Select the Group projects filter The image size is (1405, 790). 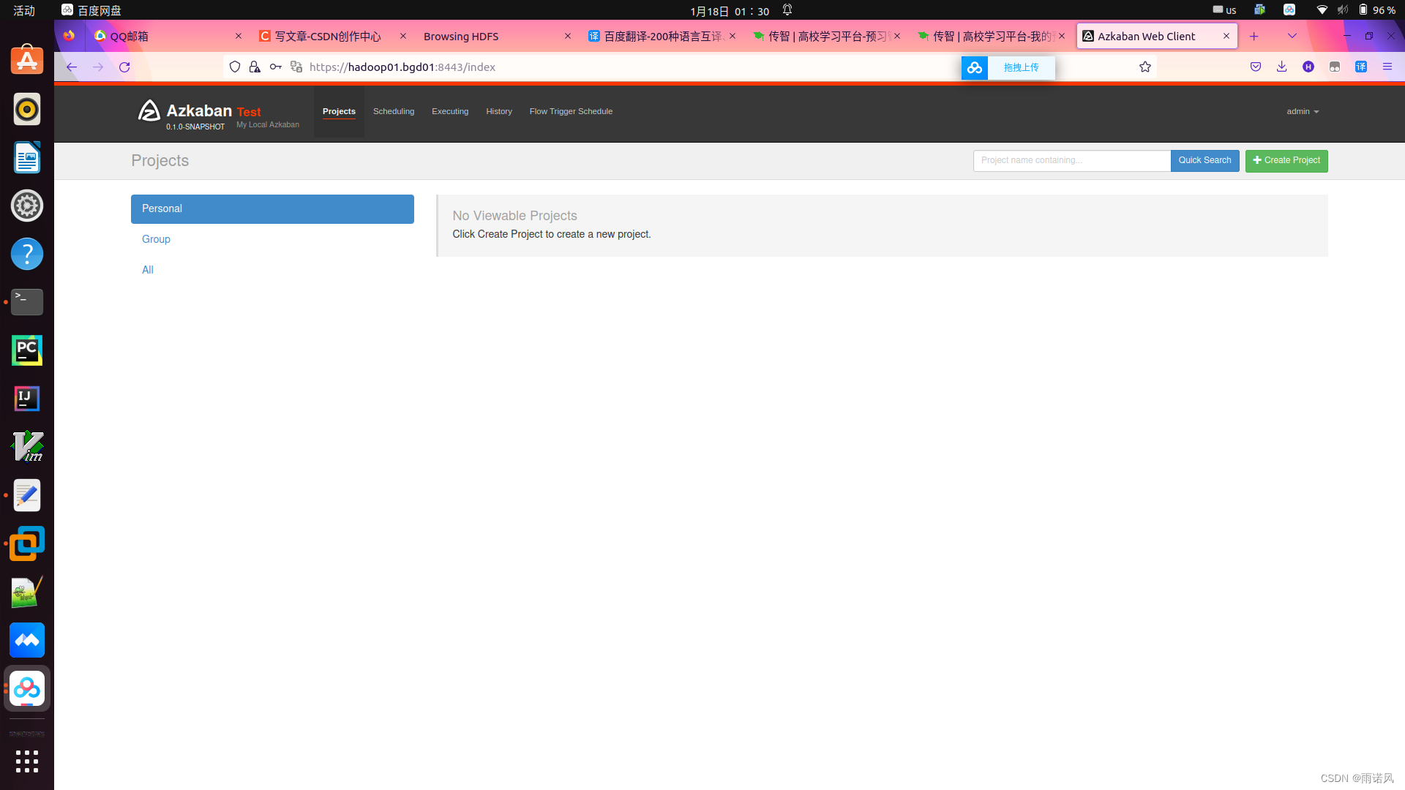click(x=156, y=239)
